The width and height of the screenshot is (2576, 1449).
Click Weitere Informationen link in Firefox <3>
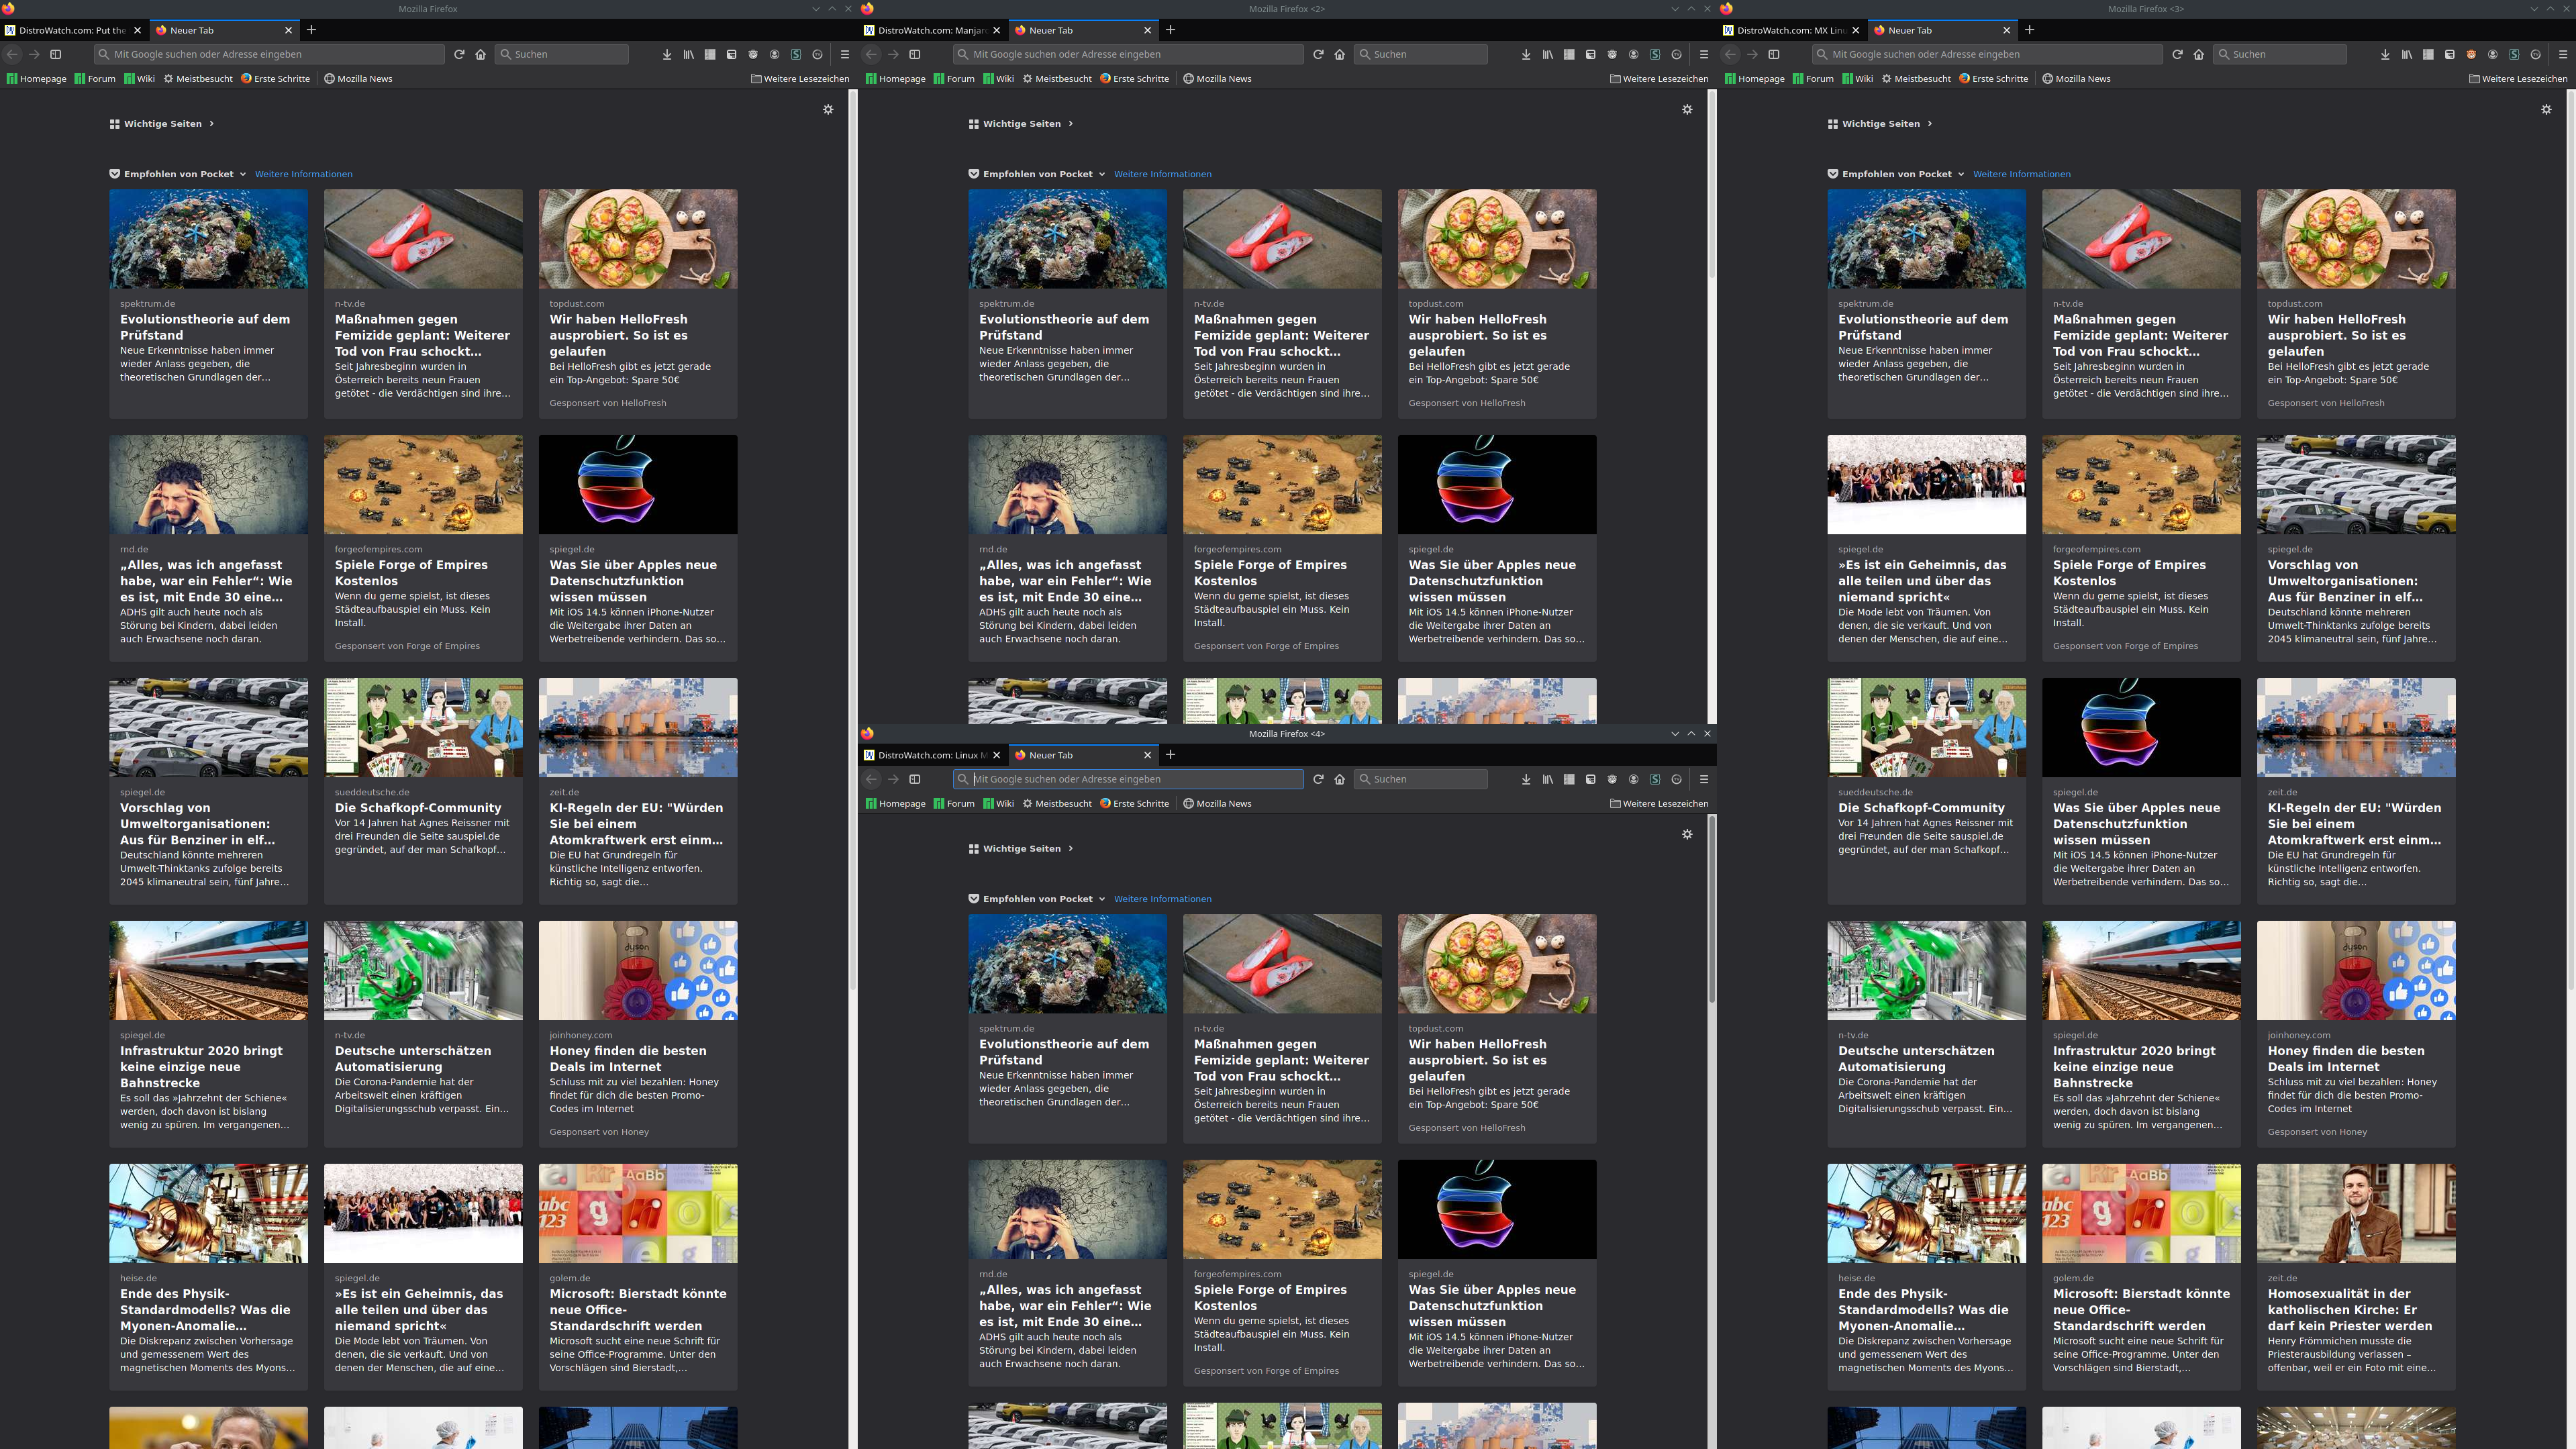(x=2022, y=174)
